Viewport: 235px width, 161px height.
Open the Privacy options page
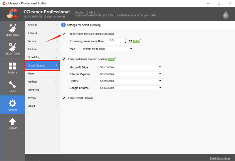click(x=42, y=98)
